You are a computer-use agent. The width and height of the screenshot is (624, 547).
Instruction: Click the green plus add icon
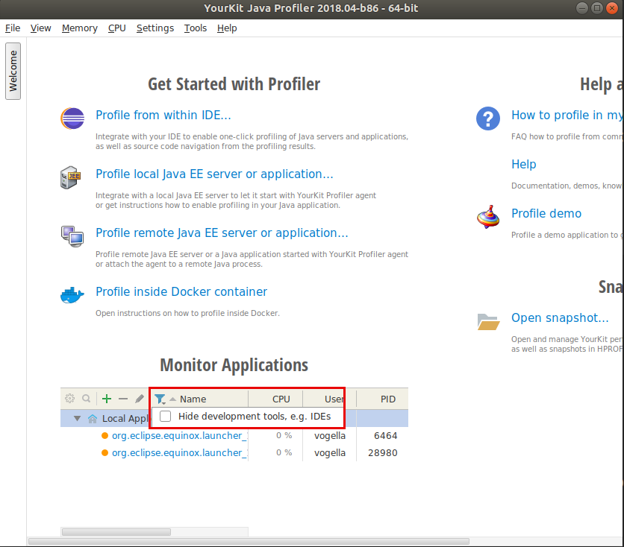107,399
